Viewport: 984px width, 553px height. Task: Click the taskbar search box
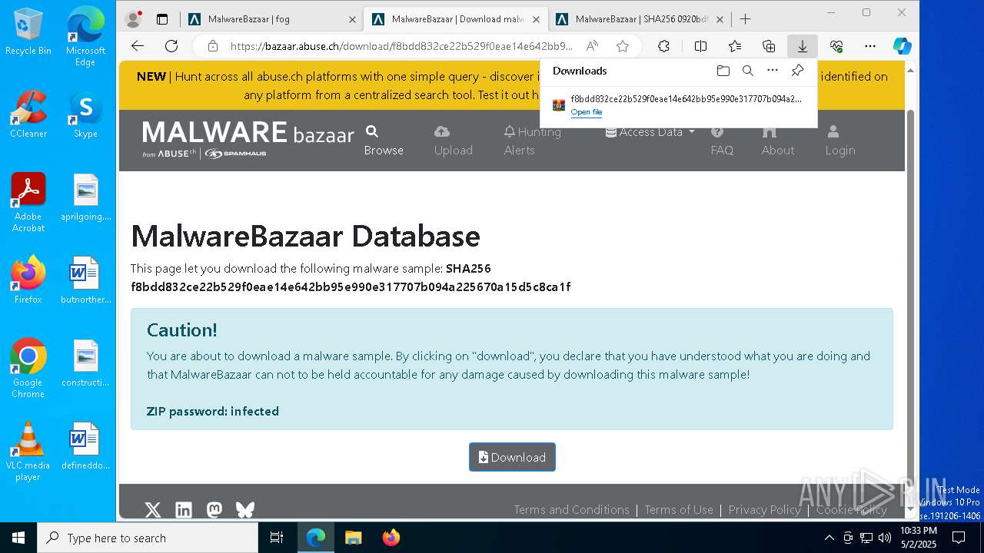[x=148, y=538]
